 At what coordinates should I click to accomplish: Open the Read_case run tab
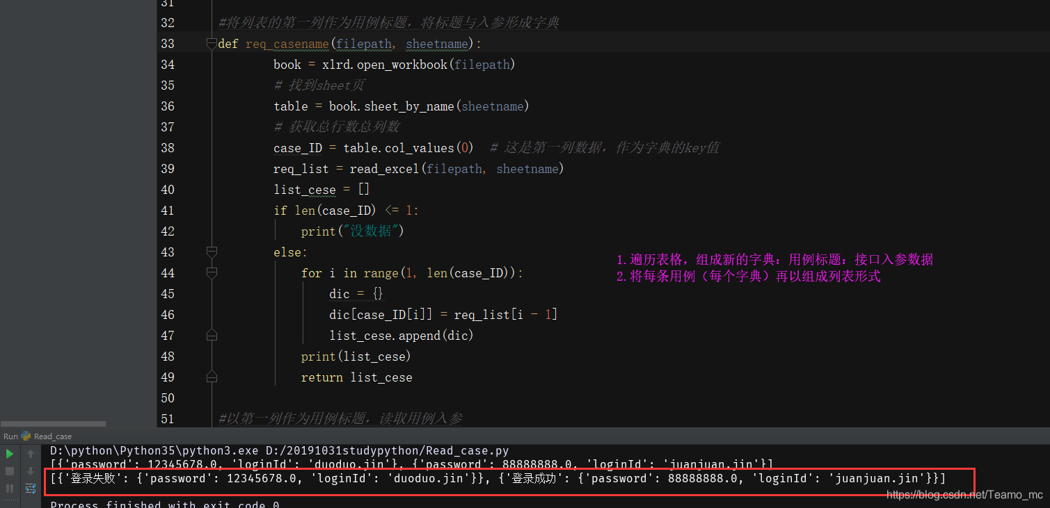coord(52,436)
